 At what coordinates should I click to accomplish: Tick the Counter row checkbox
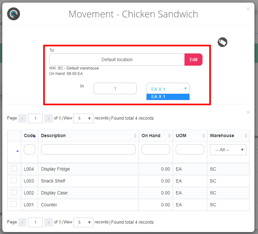(14, 204)
